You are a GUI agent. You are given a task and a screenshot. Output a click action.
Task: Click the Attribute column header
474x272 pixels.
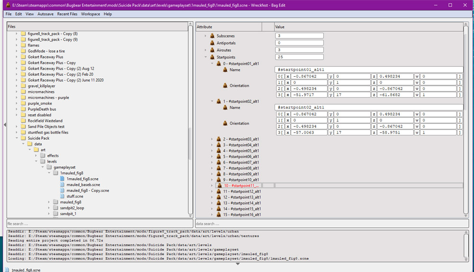[229, 27]
